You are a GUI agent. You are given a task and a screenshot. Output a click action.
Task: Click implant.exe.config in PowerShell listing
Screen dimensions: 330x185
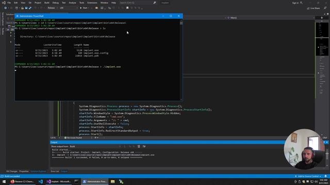96,53
